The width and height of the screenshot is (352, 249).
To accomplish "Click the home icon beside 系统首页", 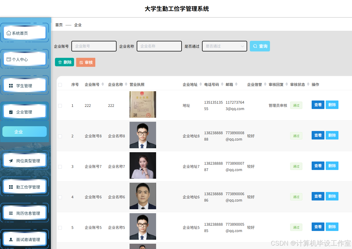I will (9, 33).
